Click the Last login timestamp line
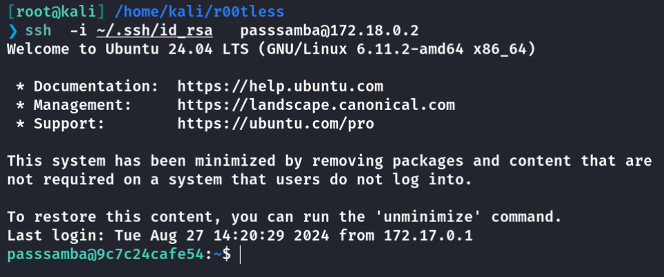Screen dimensions: 664x277 (239, 236)
